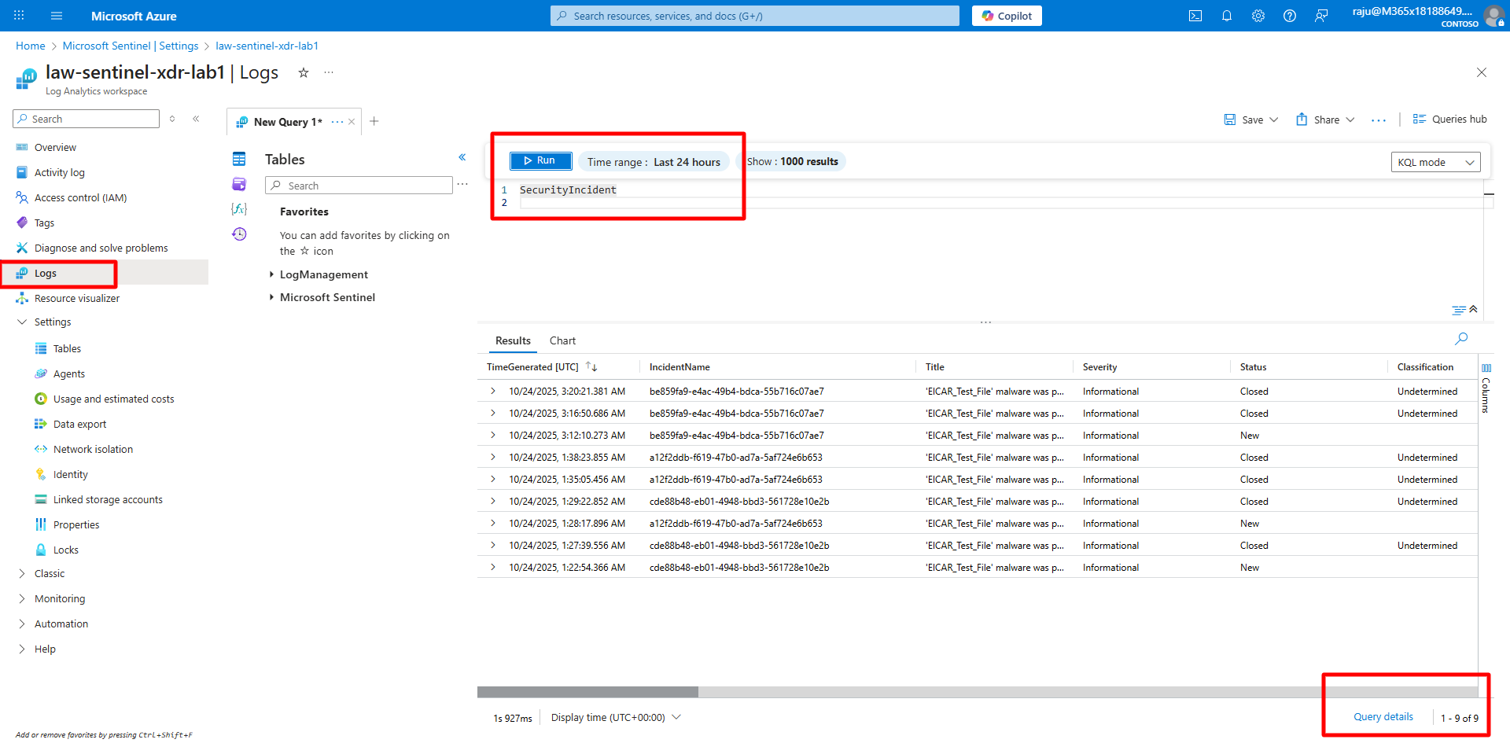
Task: Open the Columns side panel
Action: 1486,388
